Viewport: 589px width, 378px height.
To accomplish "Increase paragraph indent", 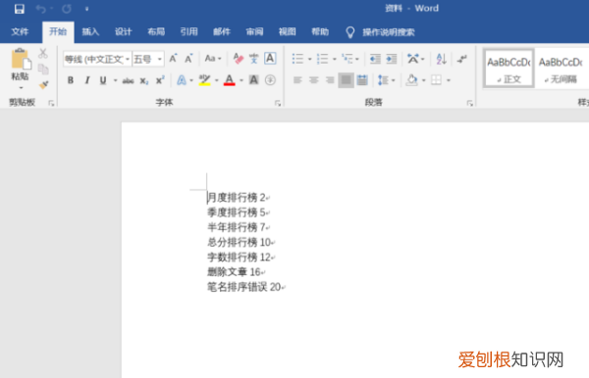I will [x=392, y=59].
